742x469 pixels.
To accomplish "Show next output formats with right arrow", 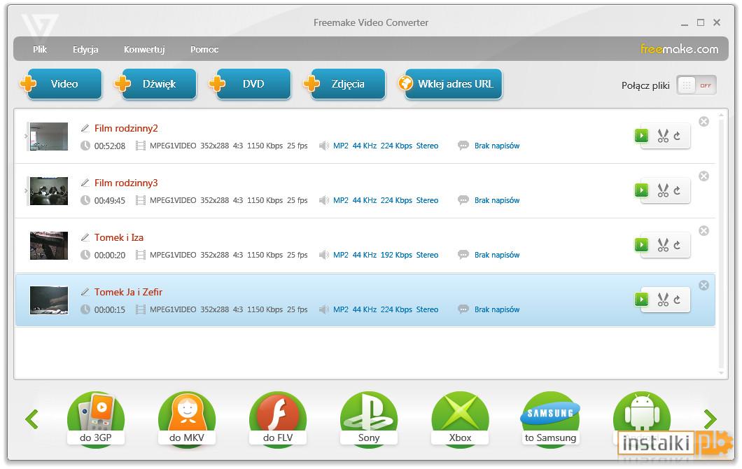I will (710, 419).
